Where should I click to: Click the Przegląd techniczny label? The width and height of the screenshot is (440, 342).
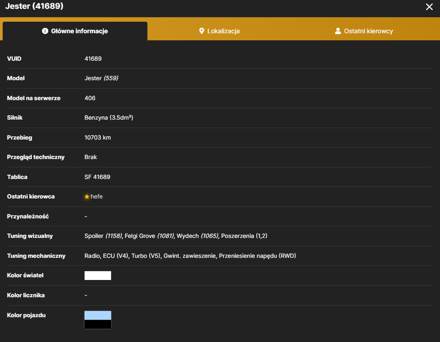(x=36, y=157)
